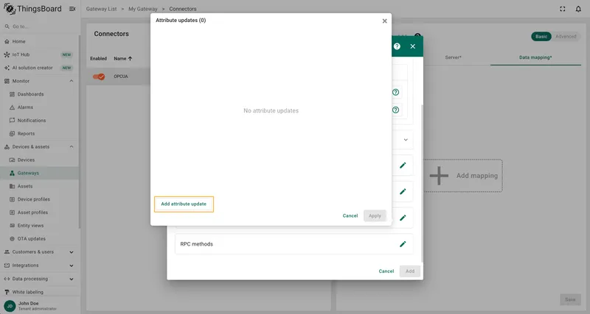Close the mapping dialog with X

[413, 46]
